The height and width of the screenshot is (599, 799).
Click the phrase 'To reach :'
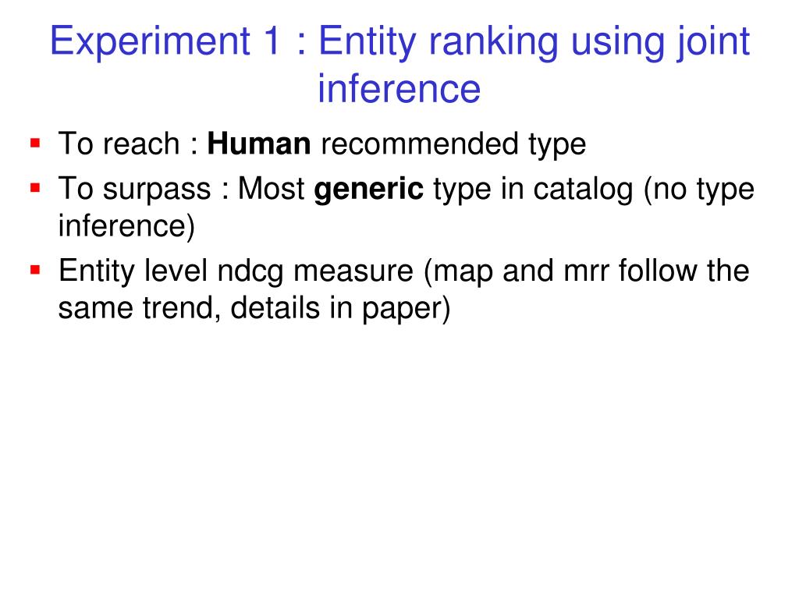point(128,144)
